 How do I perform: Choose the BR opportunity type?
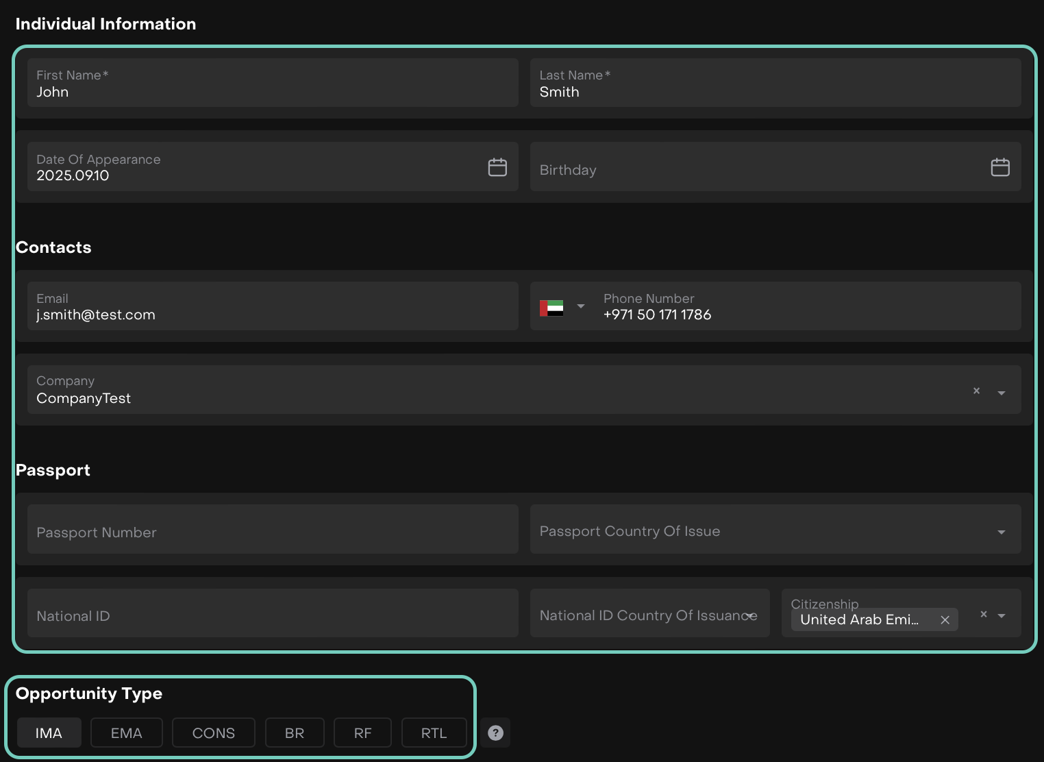(x=295, y=733)
